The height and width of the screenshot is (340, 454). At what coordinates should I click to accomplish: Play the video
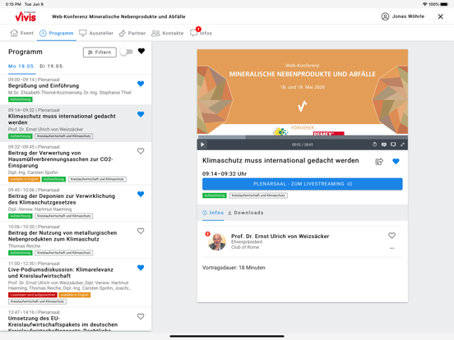point(202,145)
